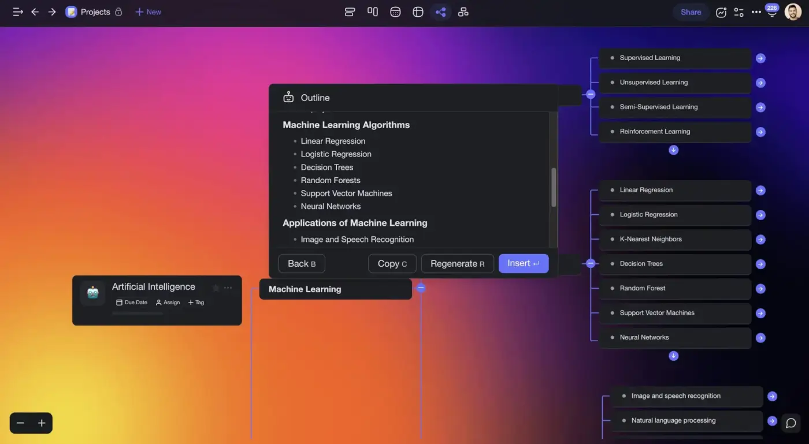Expand more nodes under Neural Networks
Screen dimensions: 809x444
coord(673,356)
